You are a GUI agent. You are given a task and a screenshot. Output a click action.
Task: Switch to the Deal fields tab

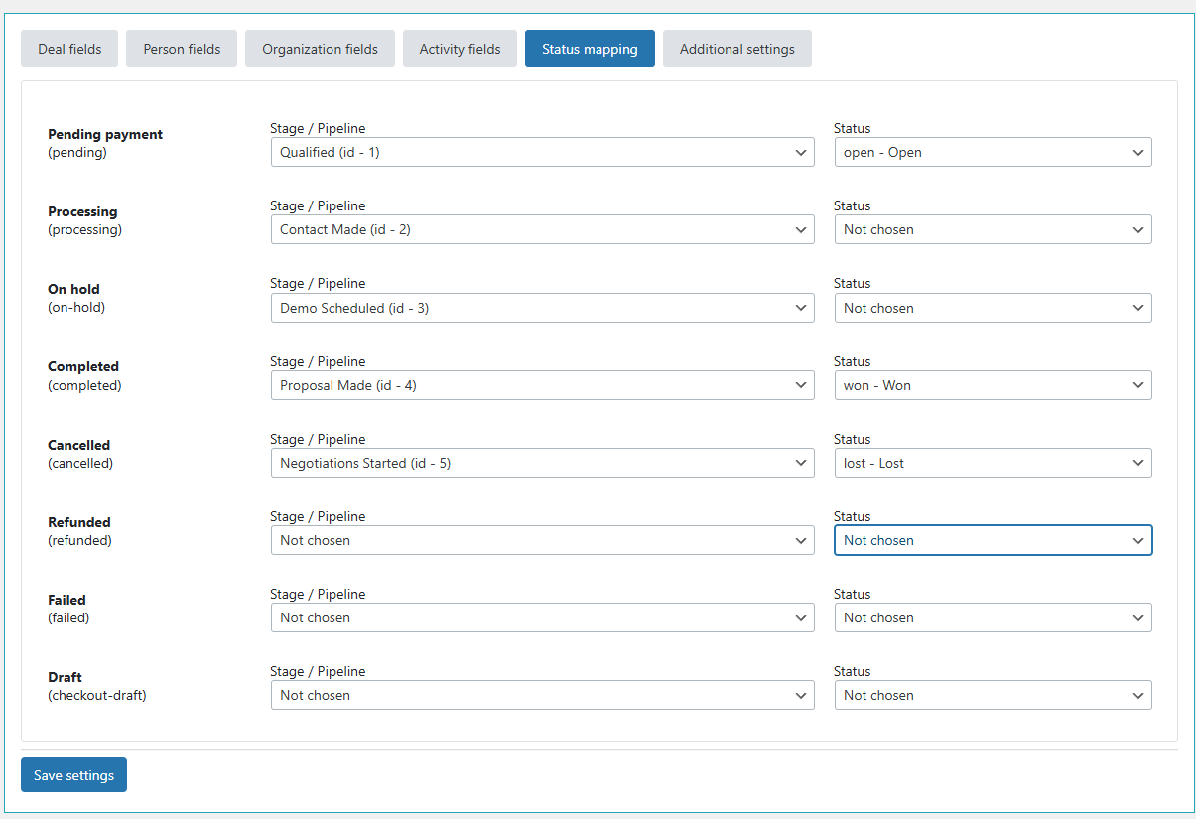(68, 48)
